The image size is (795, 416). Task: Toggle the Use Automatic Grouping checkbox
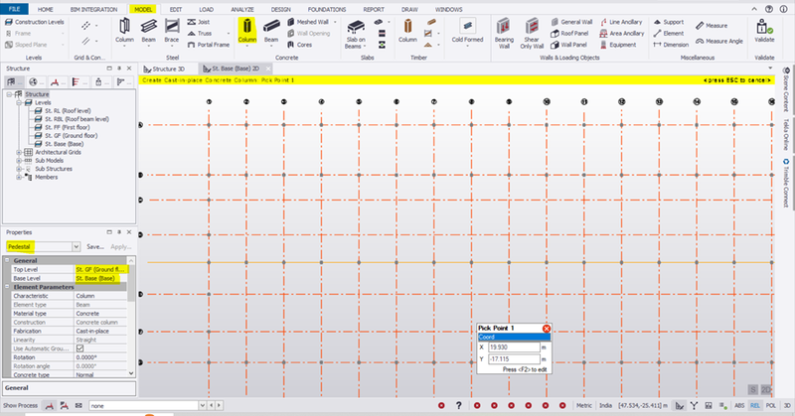point(80,348)
